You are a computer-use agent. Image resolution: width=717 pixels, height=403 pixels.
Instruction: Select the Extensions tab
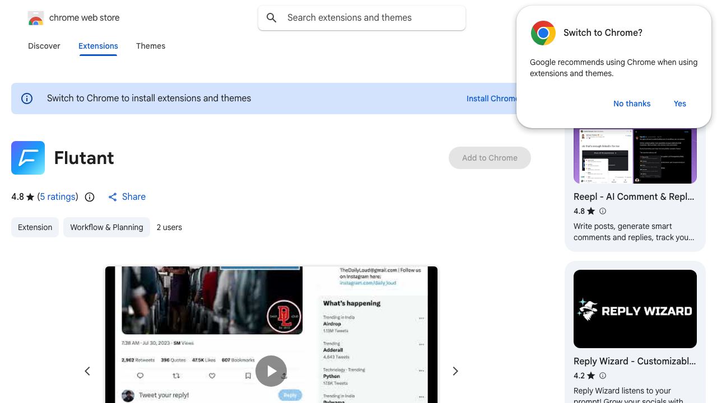[98, 46]
